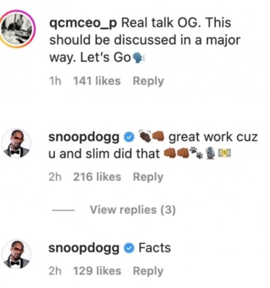The height and width of the screenshot is (288, 270).
Task: View the 129 likes on 'Facts' comment
Action: (97, 271)
